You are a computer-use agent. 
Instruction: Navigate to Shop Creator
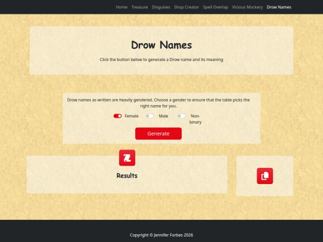point(187,7)
